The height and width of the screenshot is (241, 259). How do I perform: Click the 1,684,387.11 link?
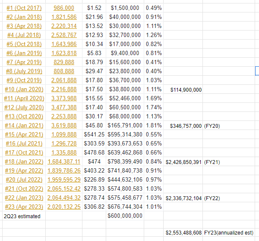click(64, 162)
